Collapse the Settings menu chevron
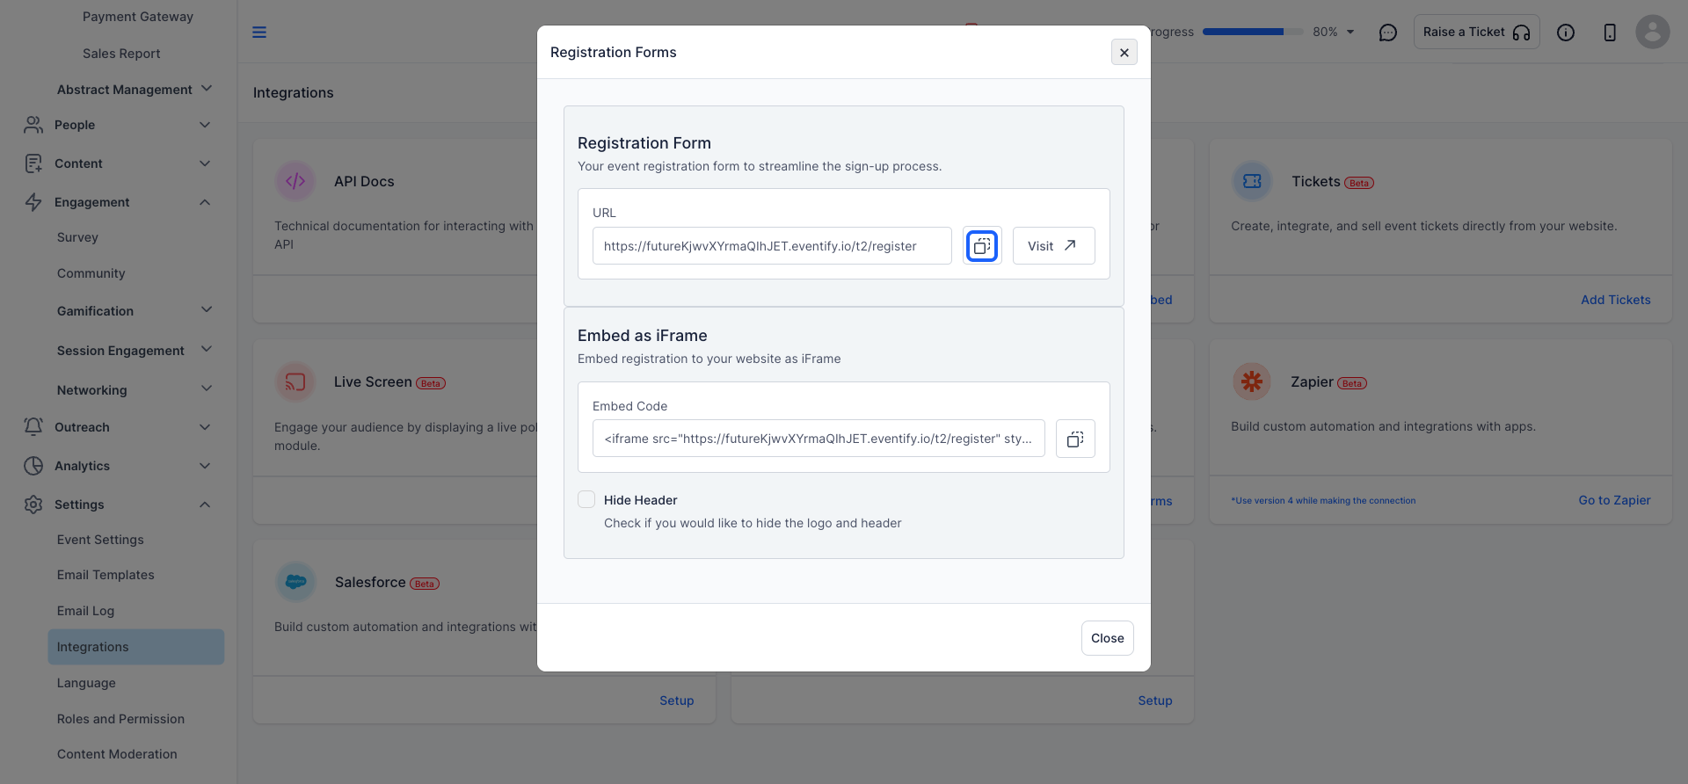 [x=205, y=505]
